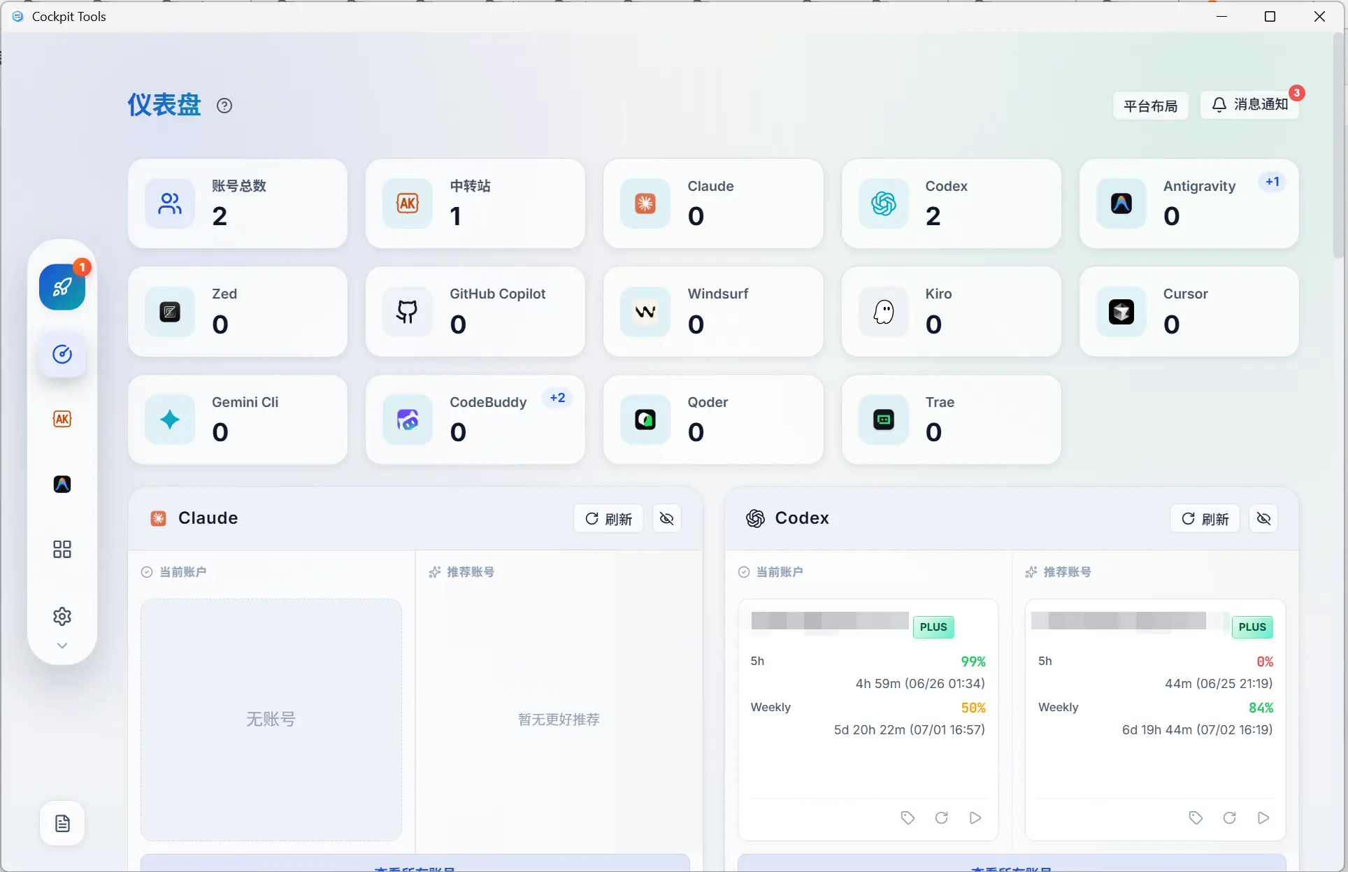
Task: Open the Kiro stat card
Action: pos(951,312)
